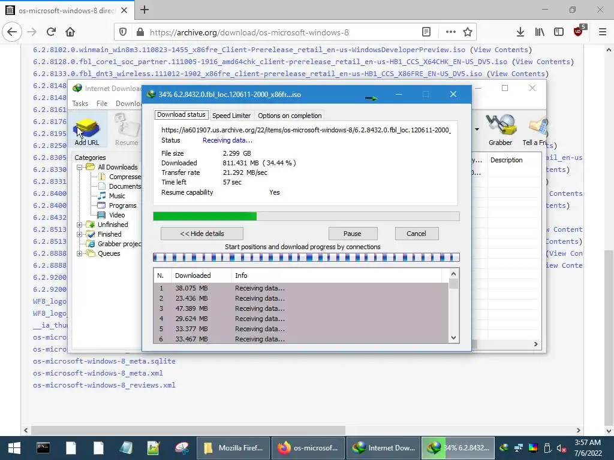This screenshot has height=460, width=614.
Task: Open the uBlock Origin extension icon
Action: click(x=579, y=31)
